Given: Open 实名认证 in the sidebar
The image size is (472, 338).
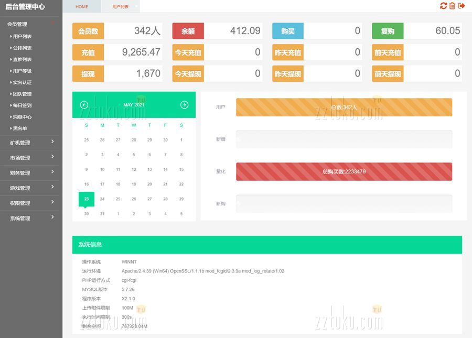Looking at the screenshot, I should click(x=22, y=83).
